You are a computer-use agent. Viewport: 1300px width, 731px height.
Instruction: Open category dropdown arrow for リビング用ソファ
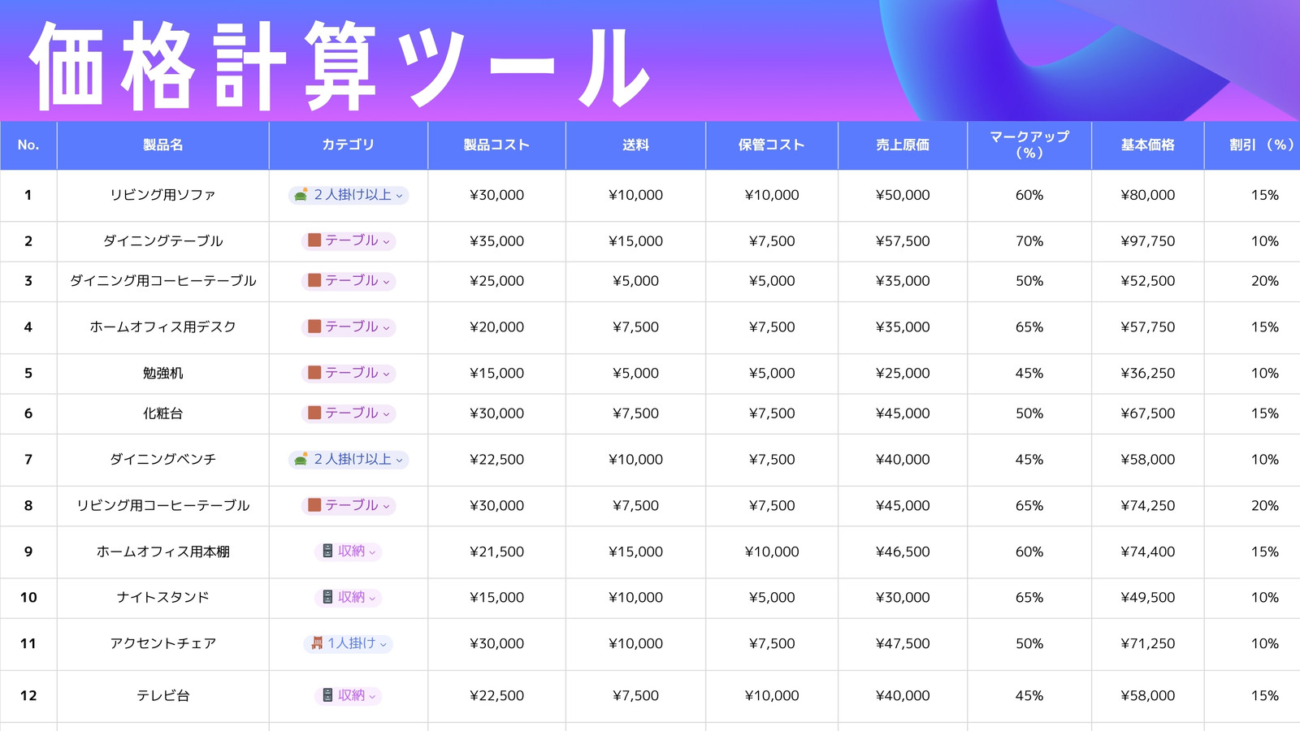point(399,196)
